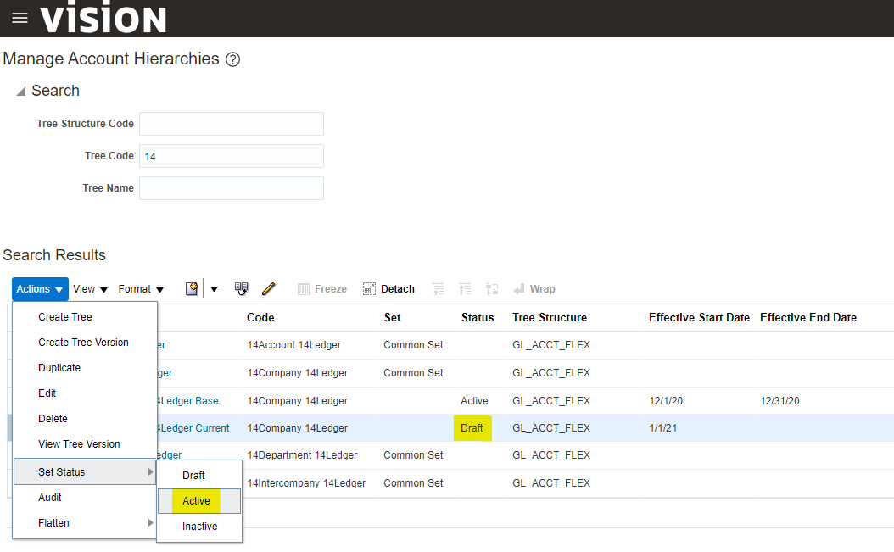This screenshot has height=552, width=894.
Task: Click the create new tree icon
Action: [x=192, y=289]
